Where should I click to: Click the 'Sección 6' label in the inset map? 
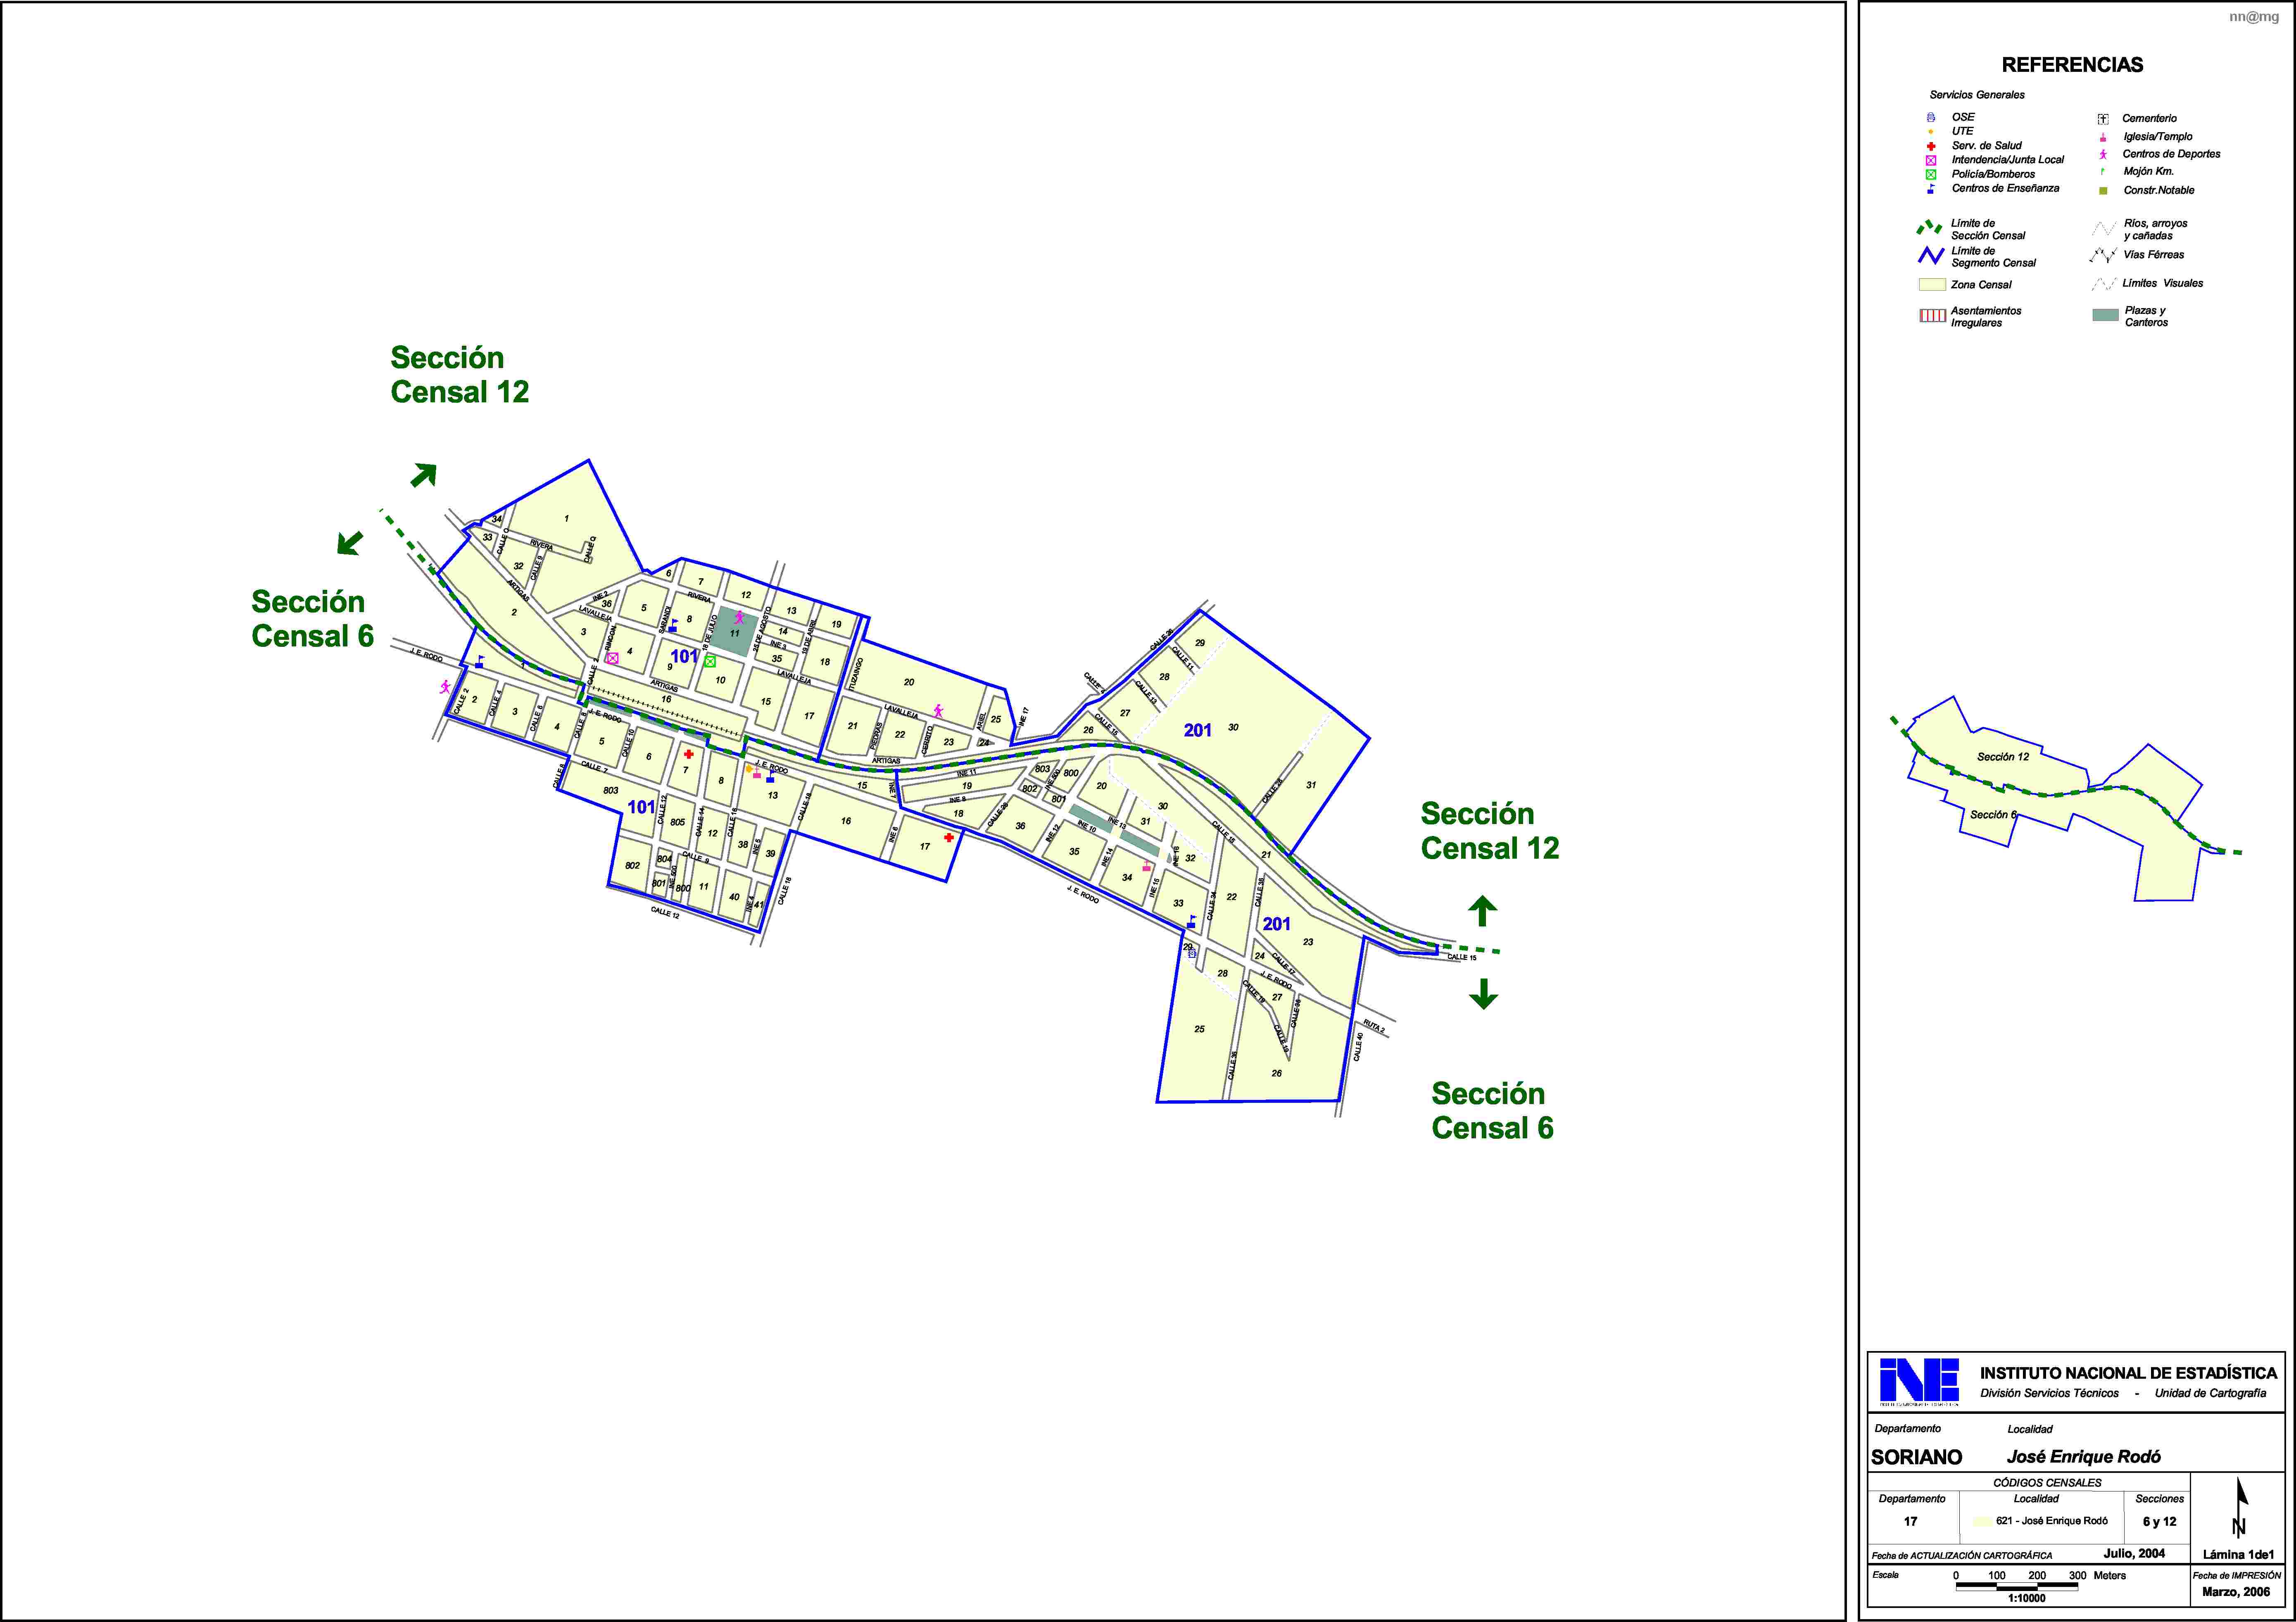[x=1993, y=815]
